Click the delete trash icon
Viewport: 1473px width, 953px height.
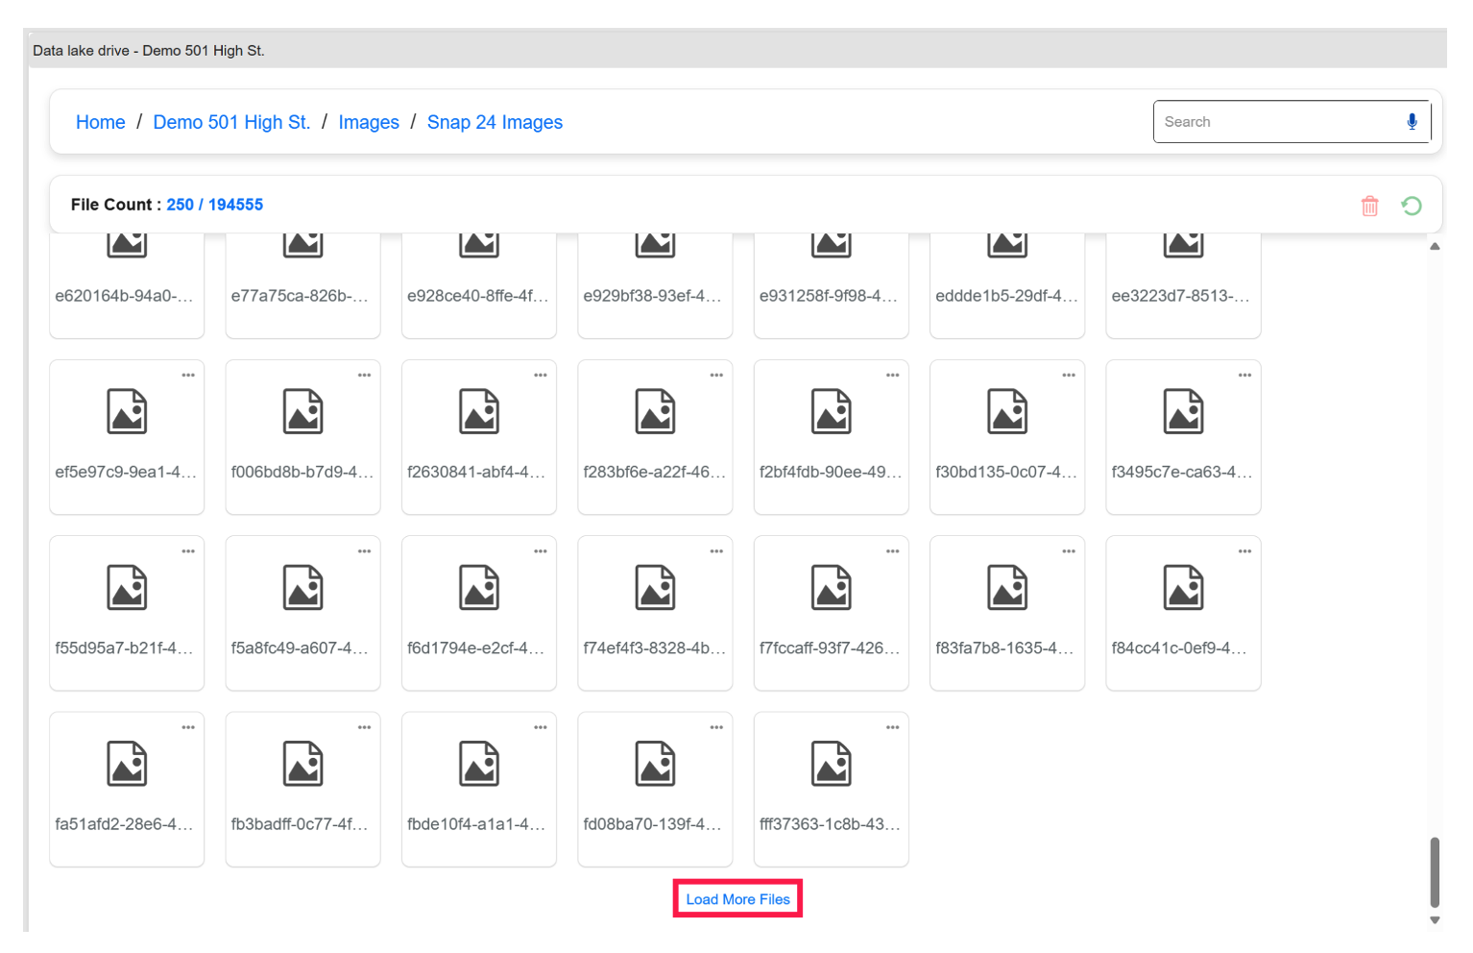tap(1370, 205)
